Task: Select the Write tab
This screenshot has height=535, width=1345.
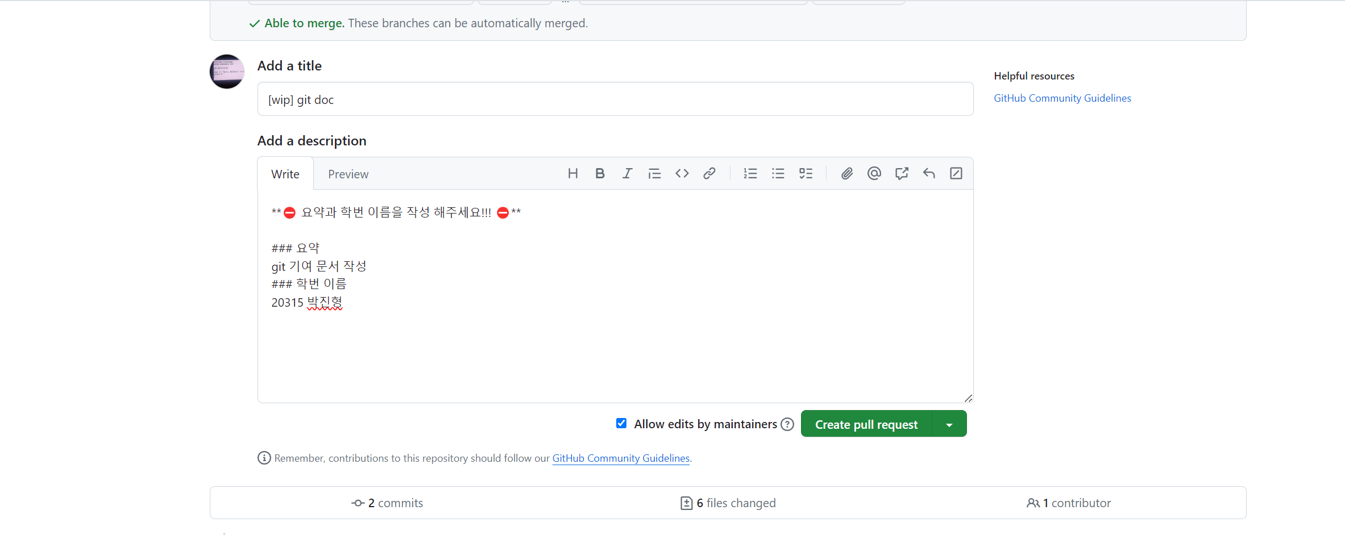Action: click(x=285, y=174)
